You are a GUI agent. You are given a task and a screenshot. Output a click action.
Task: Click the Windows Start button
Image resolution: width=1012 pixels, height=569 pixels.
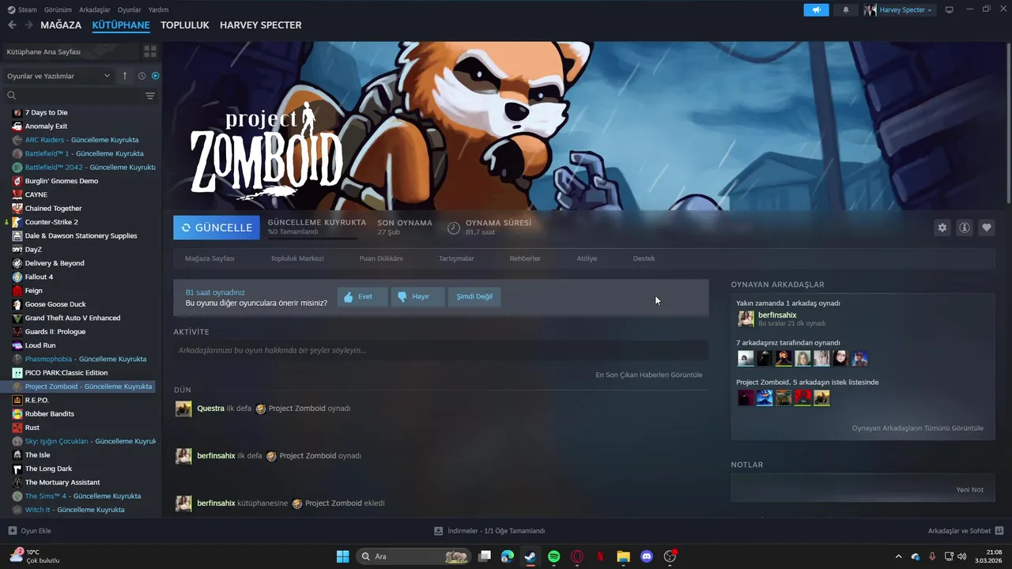(x=342, y=556)
